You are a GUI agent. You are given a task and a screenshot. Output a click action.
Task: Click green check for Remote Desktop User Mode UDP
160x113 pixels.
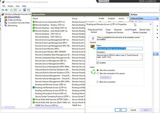pos(33,31)
